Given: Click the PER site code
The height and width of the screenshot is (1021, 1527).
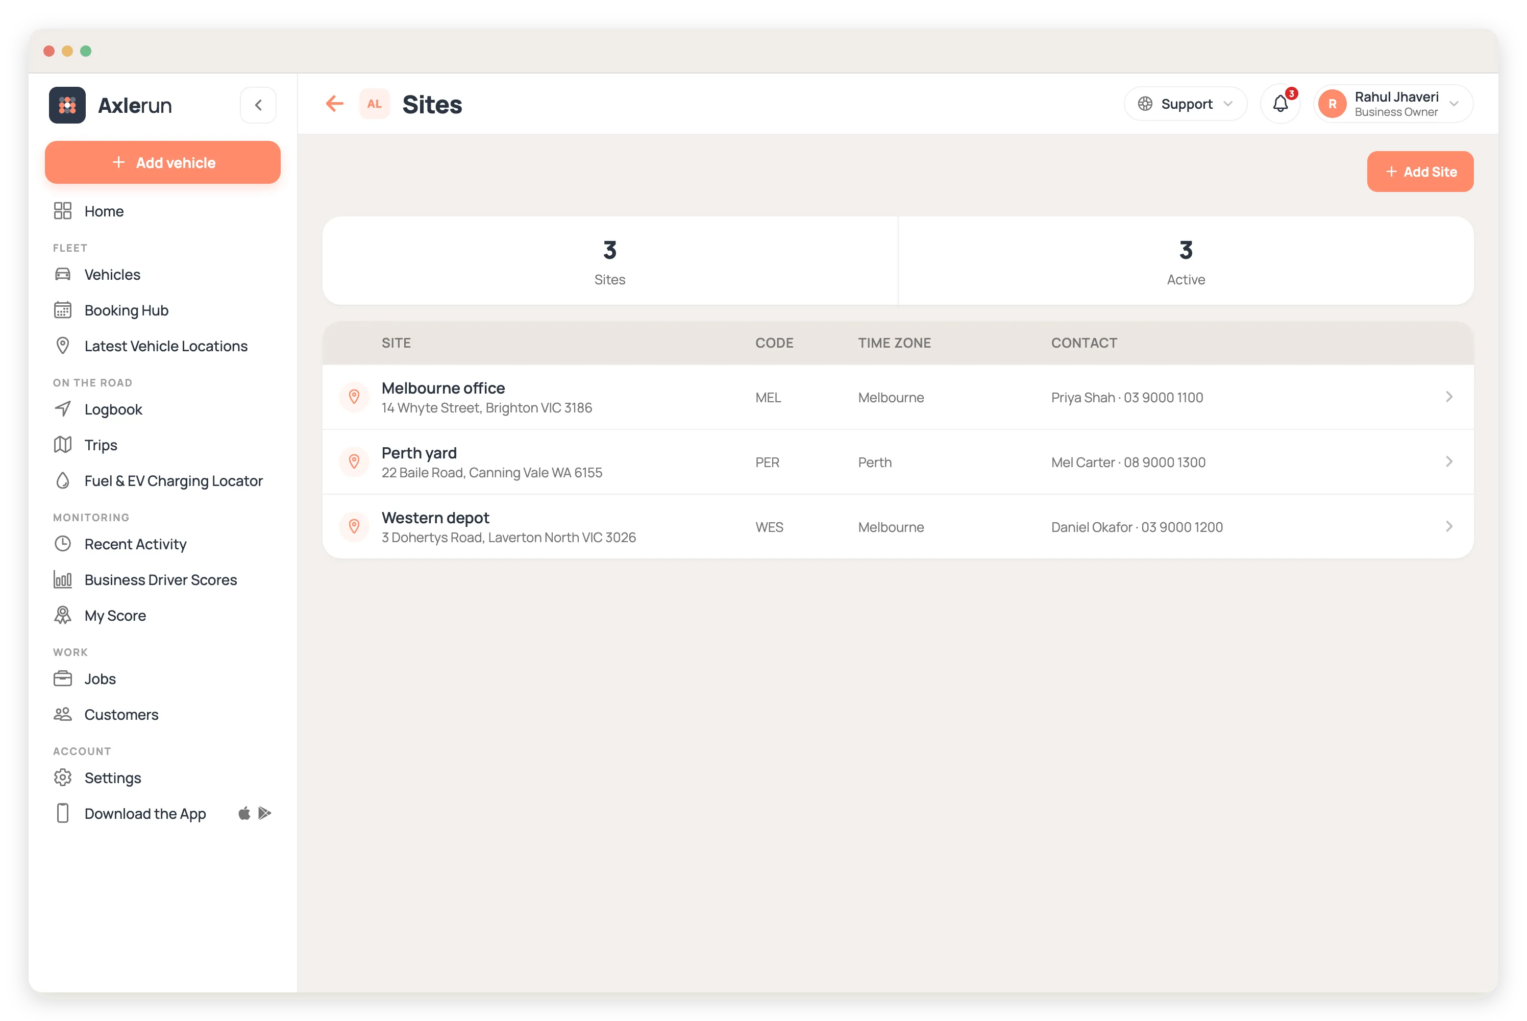Looking at the screenshot, I should pyautogui.click(x=768, y=463).
